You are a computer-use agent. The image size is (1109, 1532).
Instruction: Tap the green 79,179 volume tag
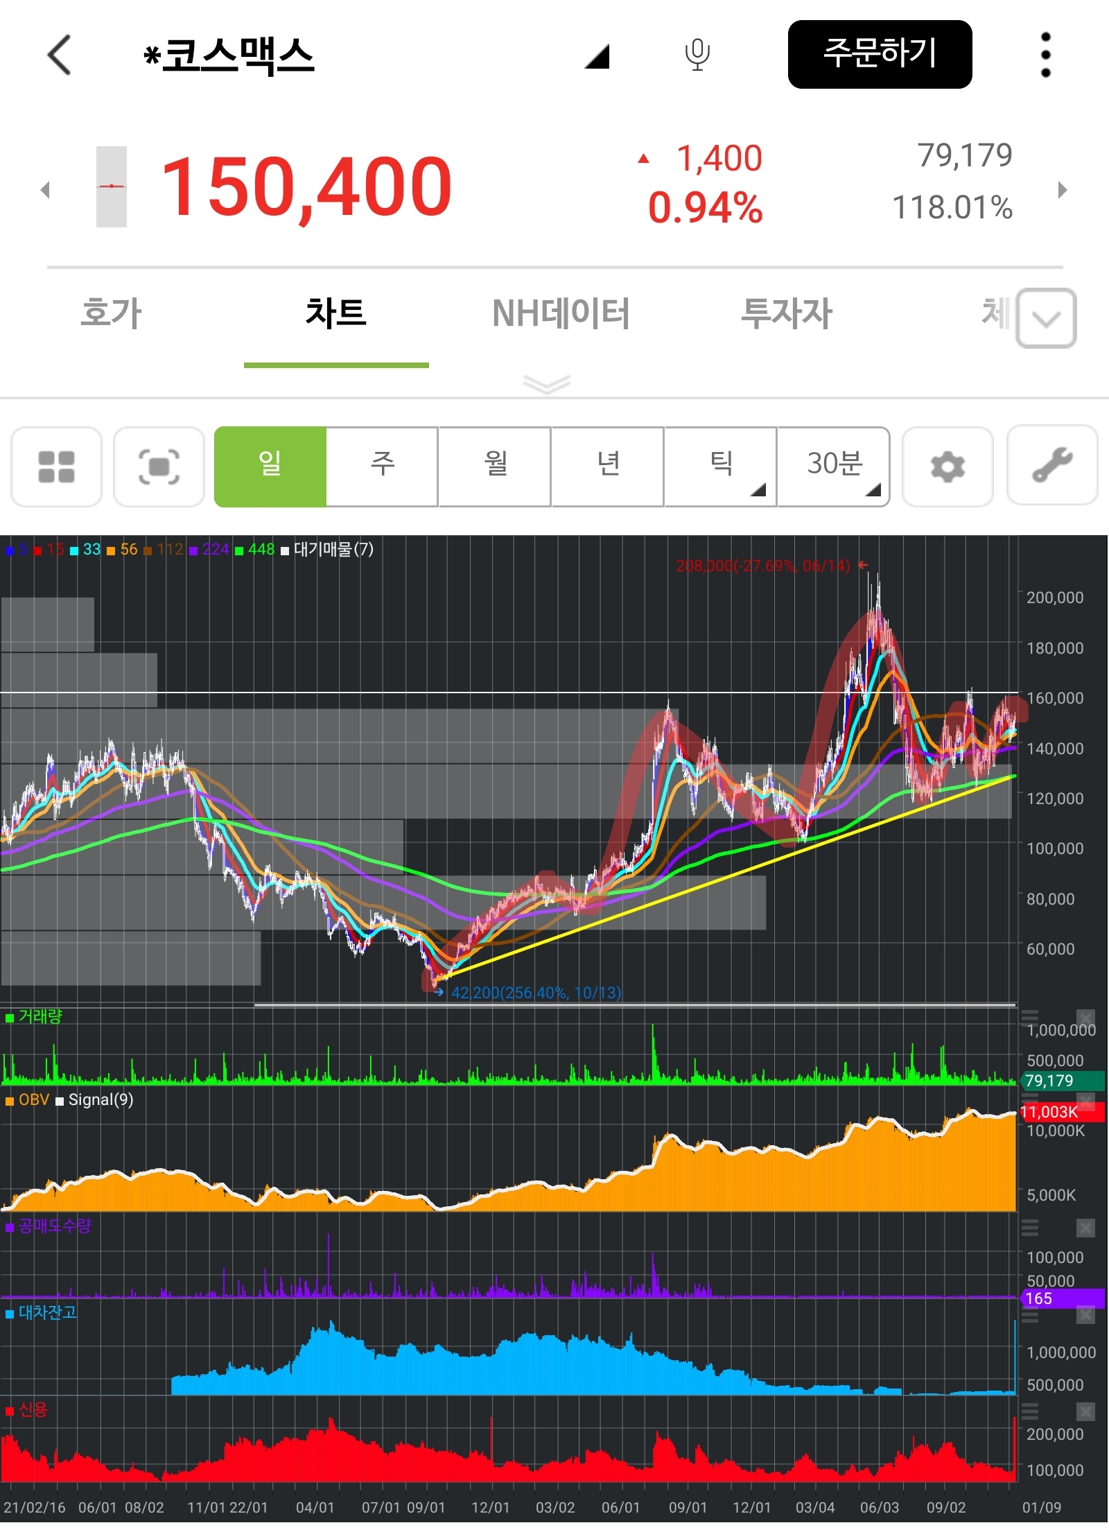pos(1063,1081)
